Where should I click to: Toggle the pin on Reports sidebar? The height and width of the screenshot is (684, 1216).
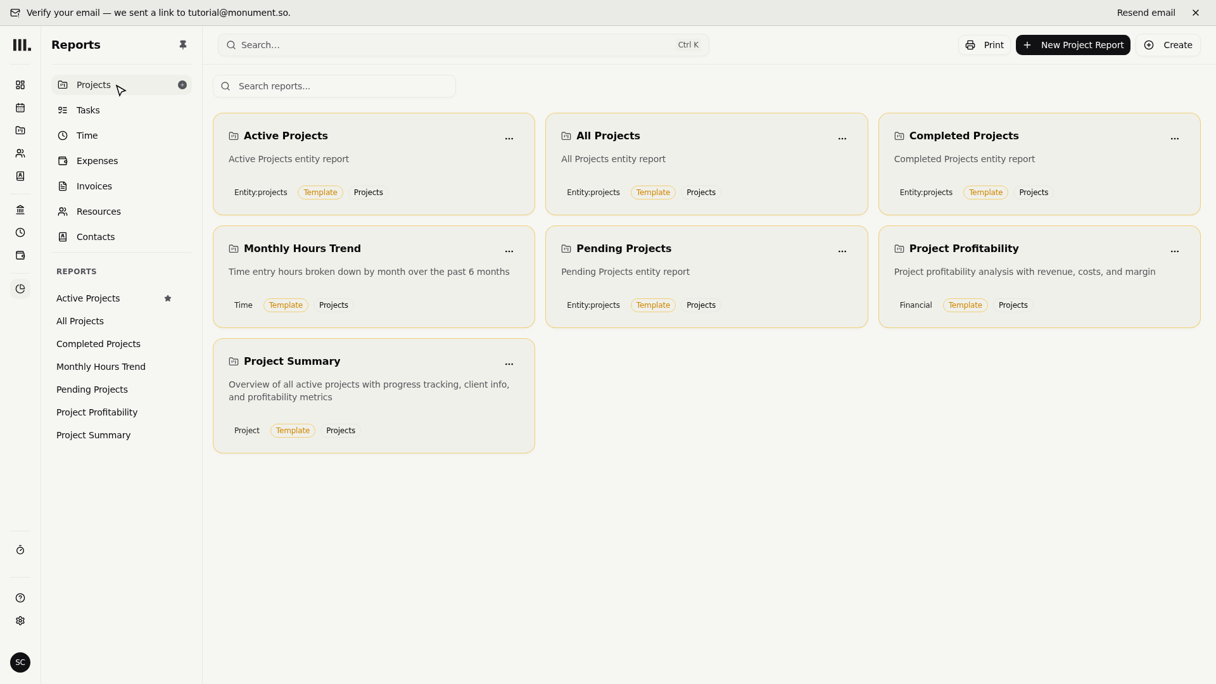point(183,45)
